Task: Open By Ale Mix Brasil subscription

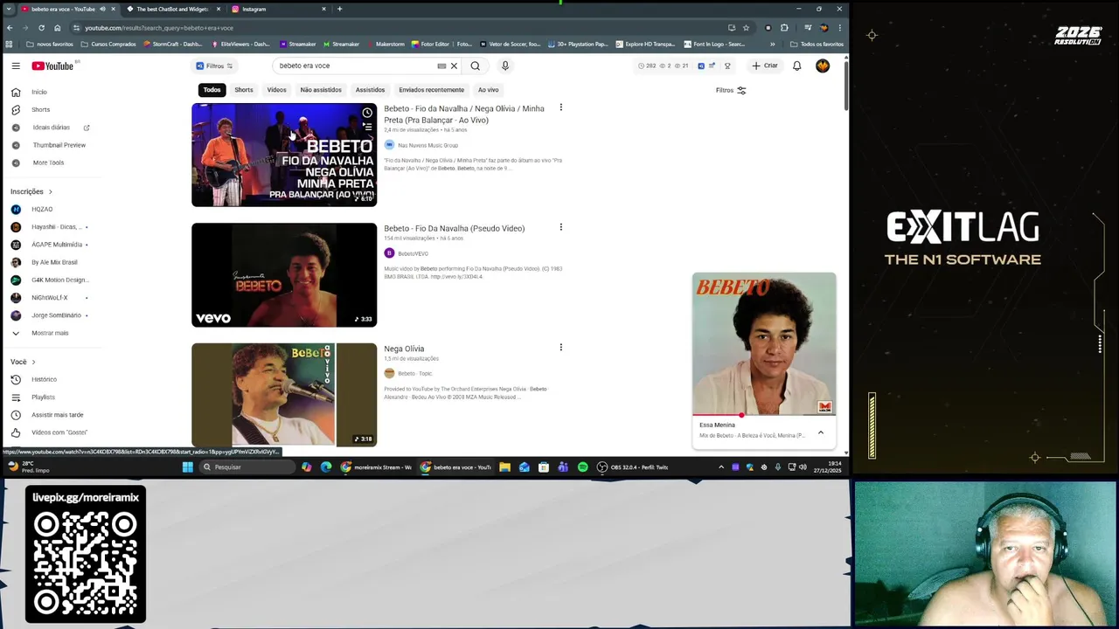Action: [x=54, y=262]
